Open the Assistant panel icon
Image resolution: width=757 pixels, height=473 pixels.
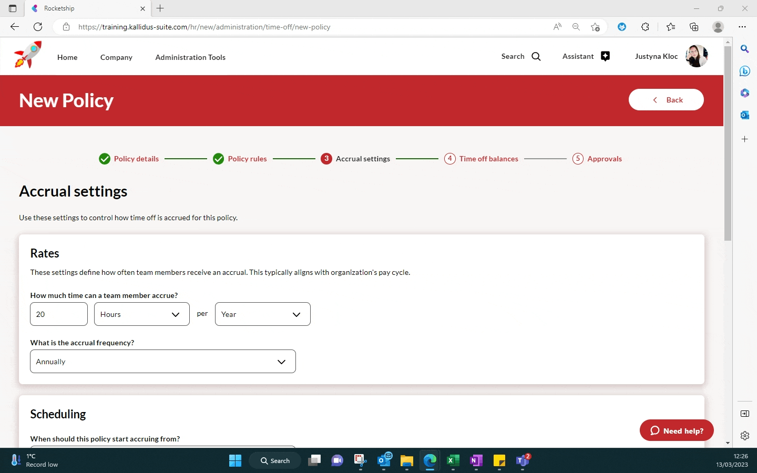click(x=605, y=57)
